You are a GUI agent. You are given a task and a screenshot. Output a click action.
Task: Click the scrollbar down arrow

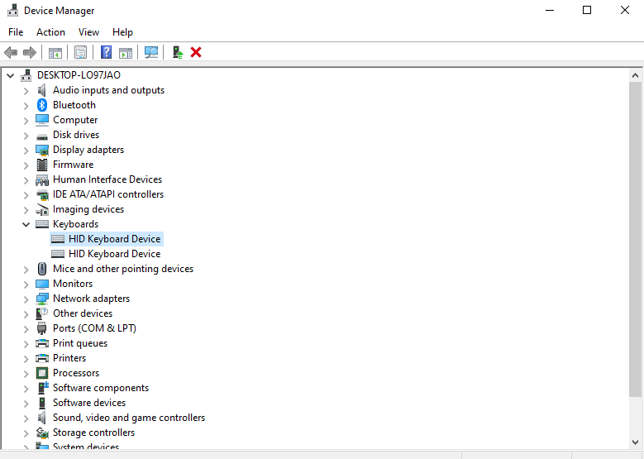click(x=635, y=442)
